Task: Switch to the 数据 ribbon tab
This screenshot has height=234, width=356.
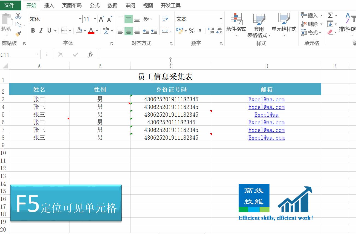Action: coord(112,5)
